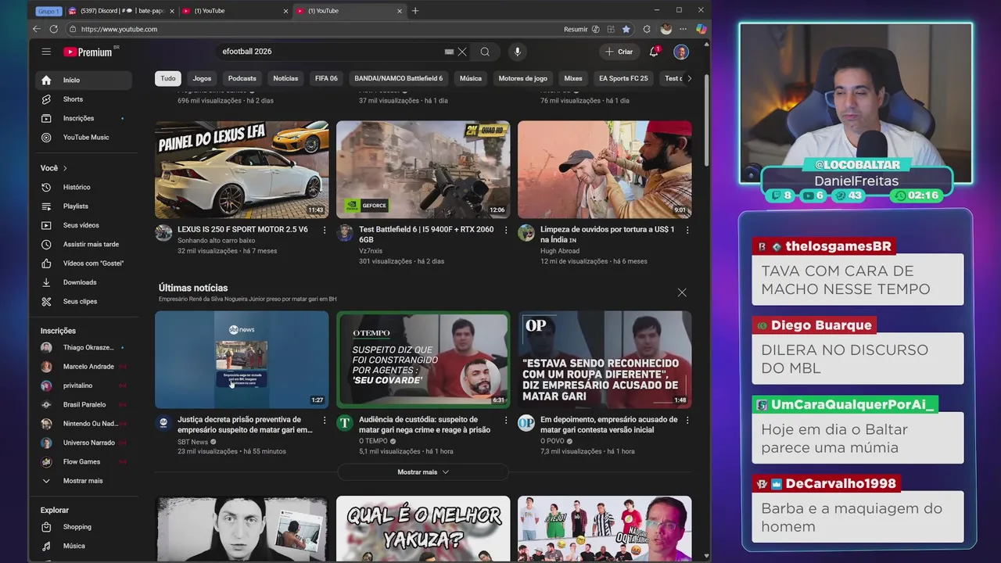
Task: Open the YouTube hamburger guide menu
Action: (x=46, y=52)
